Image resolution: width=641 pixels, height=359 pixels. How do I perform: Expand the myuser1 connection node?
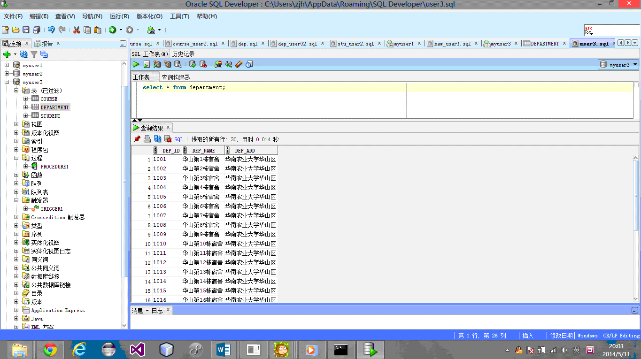tap(7, 65)
